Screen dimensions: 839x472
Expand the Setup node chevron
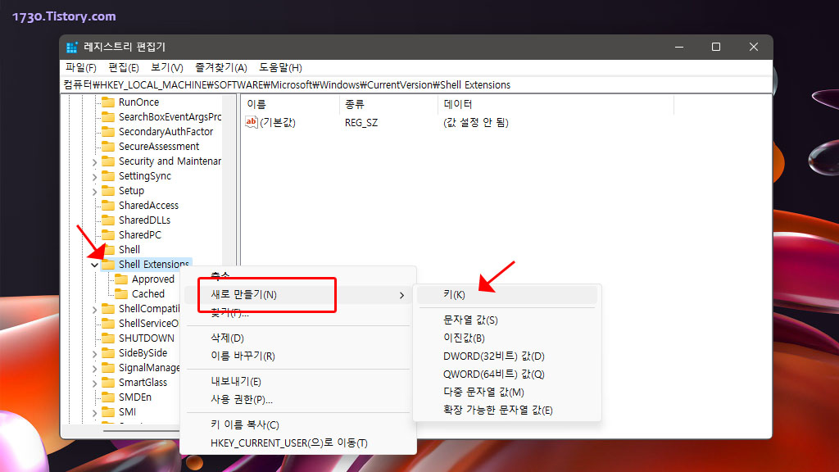coord(95,191)
